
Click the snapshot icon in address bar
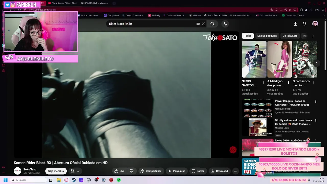point(281,10)
